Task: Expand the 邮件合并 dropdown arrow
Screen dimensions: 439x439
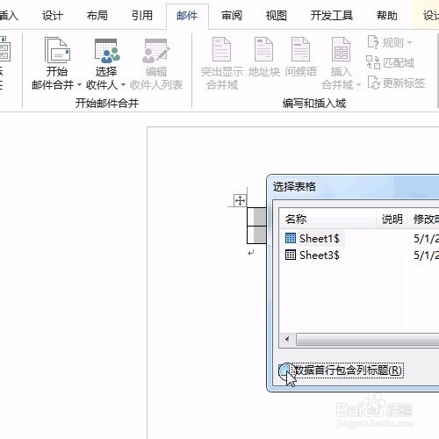Action: 79,85
